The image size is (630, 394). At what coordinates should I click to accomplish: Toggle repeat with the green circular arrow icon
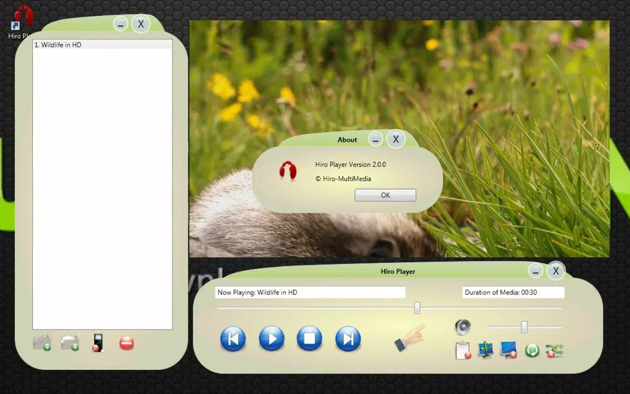pyautogui.click(x=532, y=351)
